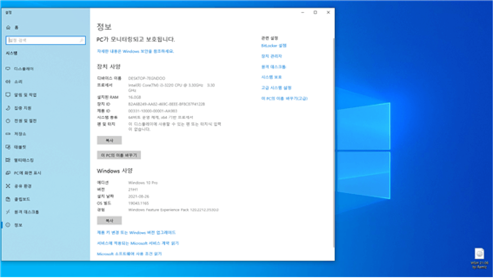The height and width of the screenshot is (278, 495).
Task: Select the 정보 (About) sidebar icon
Action: click(x=8, y=225)
